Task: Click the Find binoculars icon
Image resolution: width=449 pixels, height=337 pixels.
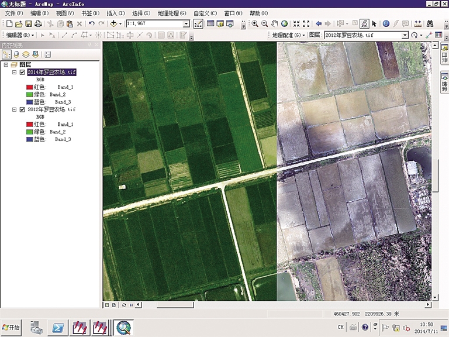Action: point(429,24)
